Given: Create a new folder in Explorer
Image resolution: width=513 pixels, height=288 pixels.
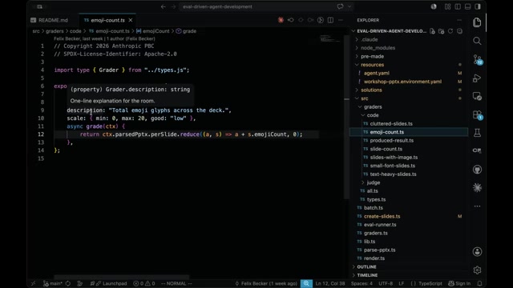Looking at the screenshot, I should (442, 31).
